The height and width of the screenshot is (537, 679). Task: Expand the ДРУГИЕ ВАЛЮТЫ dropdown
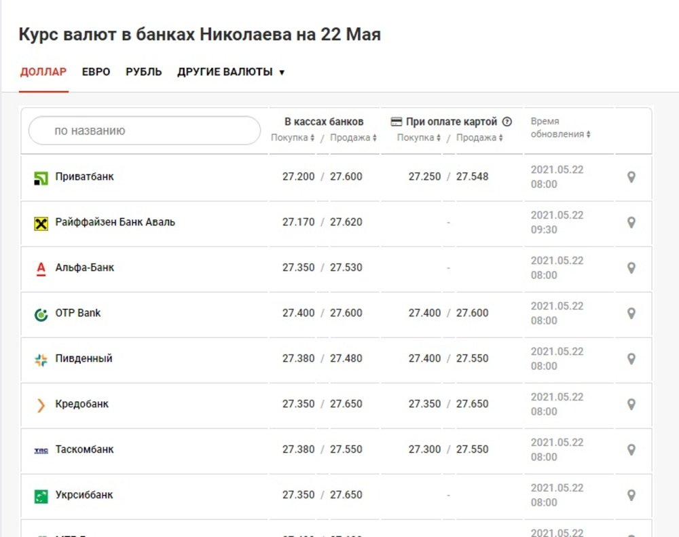(x=231, y=72)
